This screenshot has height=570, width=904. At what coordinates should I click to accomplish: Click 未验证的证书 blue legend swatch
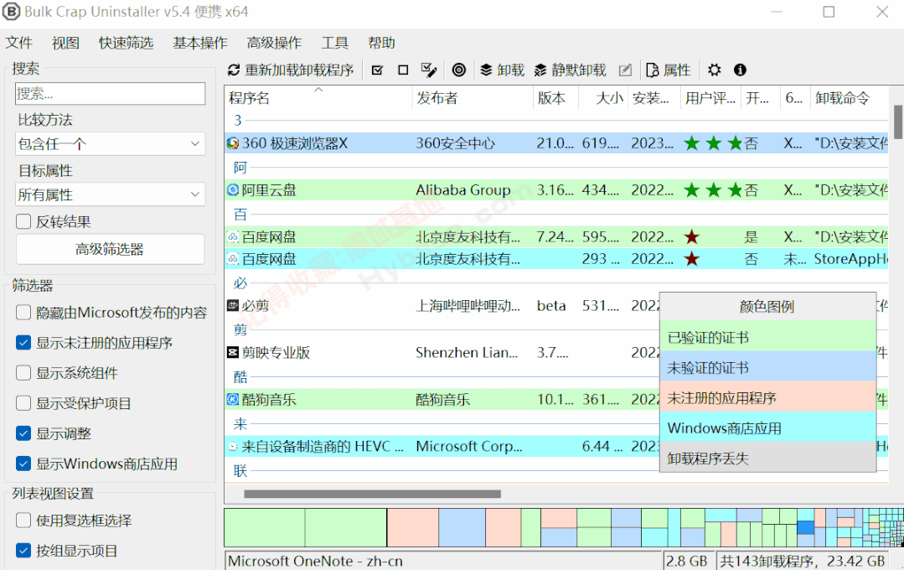click(768, 367)
